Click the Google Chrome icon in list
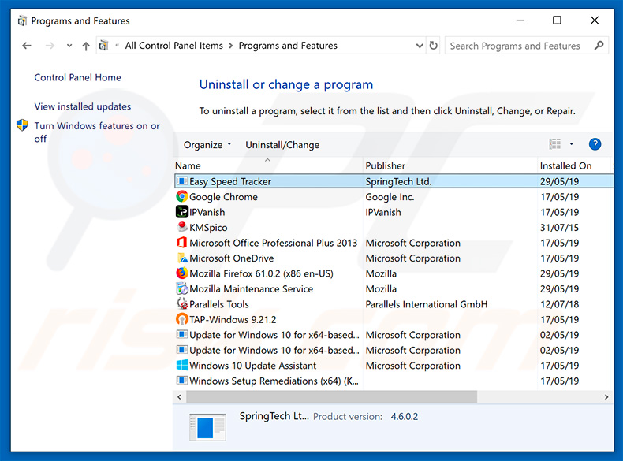The width and height of the screenshot is (623, 461). 182,197
